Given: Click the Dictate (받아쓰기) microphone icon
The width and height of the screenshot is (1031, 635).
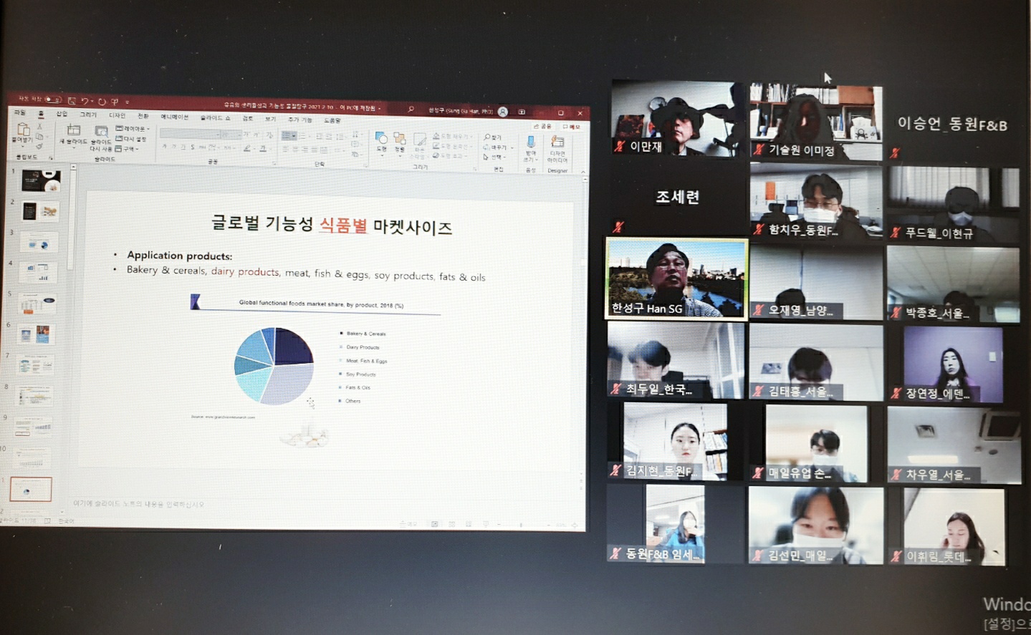Looking at the screenshot, I should point(531,141).
